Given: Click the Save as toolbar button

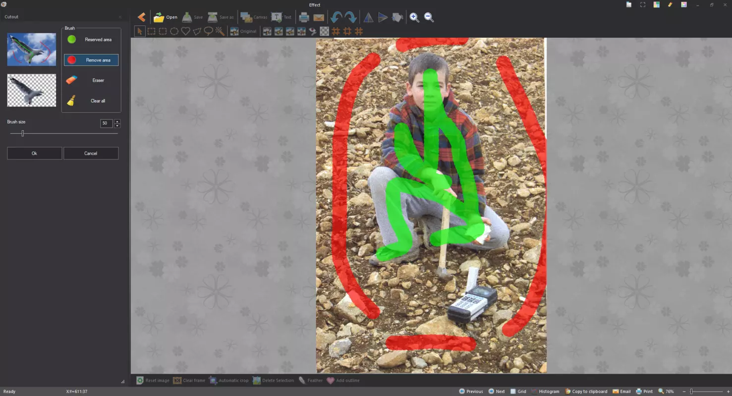Looking at the screenshot, I should point(221,17).
